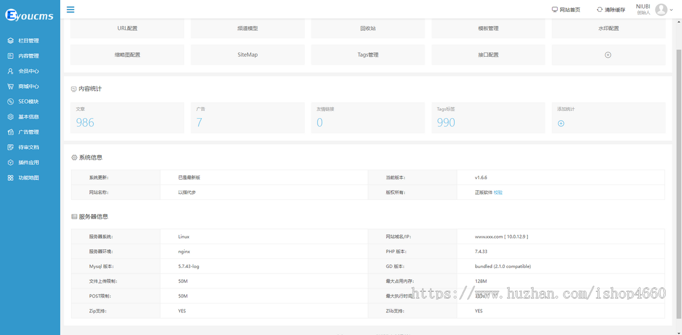
Task: Click 清除缓存 to clear the cache
Action: point(611,10)
